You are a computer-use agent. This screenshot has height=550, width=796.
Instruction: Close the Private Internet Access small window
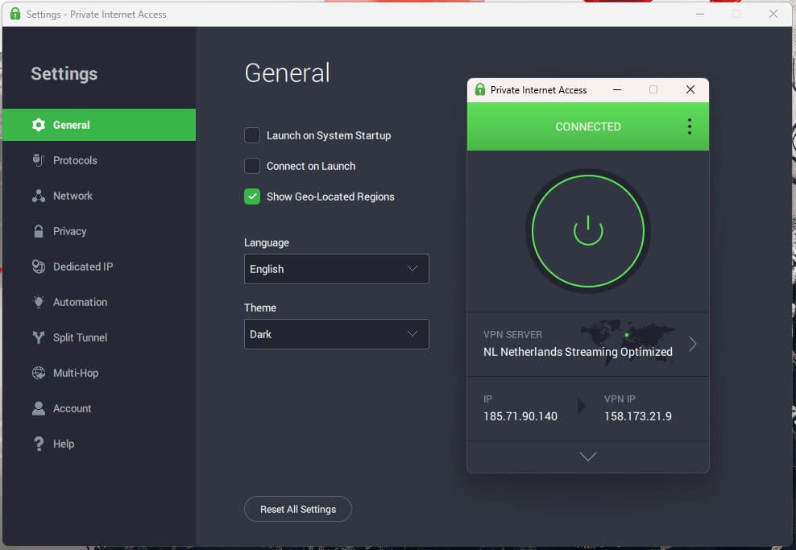point(690,90)
